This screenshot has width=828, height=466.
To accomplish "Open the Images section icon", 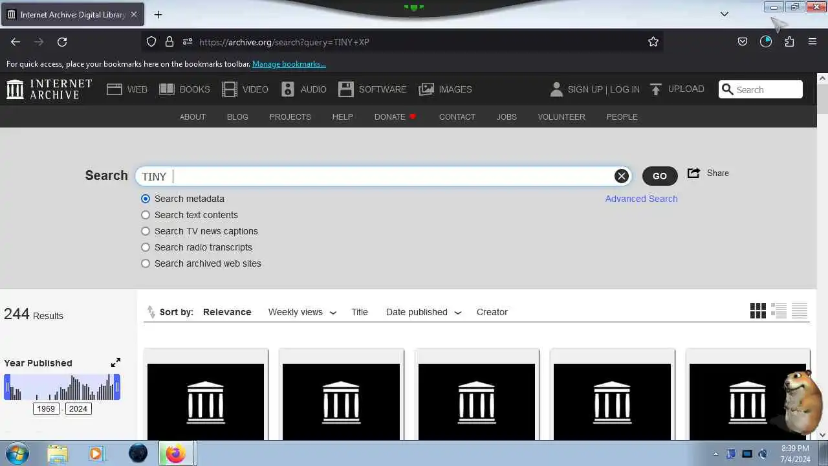I will [x=426, y=89].
